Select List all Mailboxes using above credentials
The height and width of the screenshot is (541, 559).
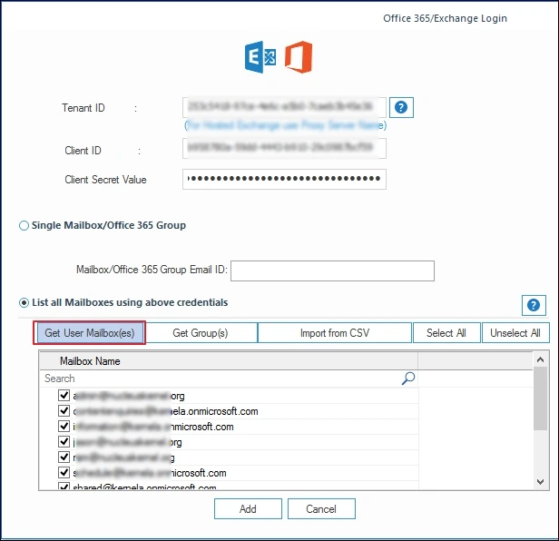[24, 303]
